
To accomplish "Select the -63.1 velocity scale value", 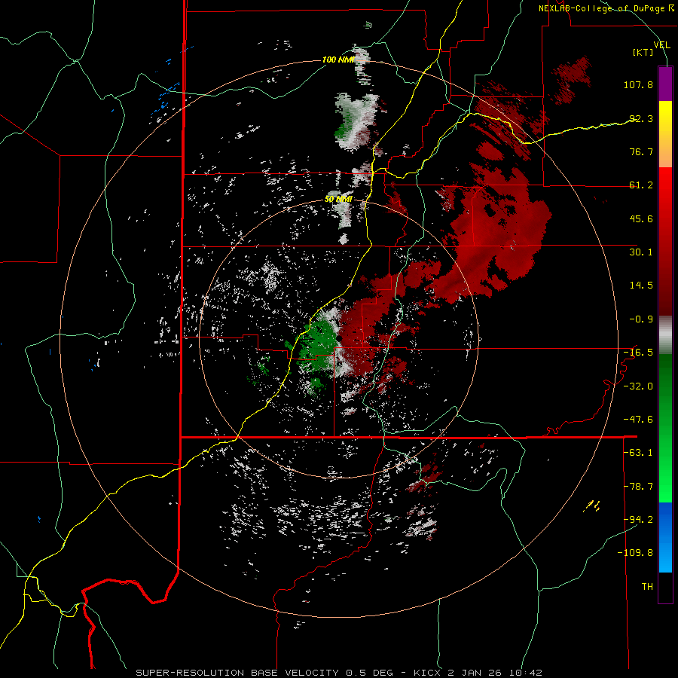I will tap(638, 453).
